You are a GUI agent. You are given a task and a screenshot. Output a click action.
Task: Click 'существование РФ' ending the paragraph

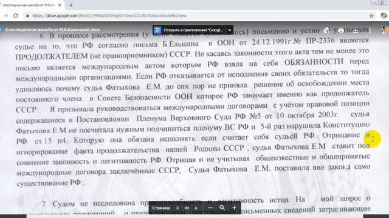point(49,183)
